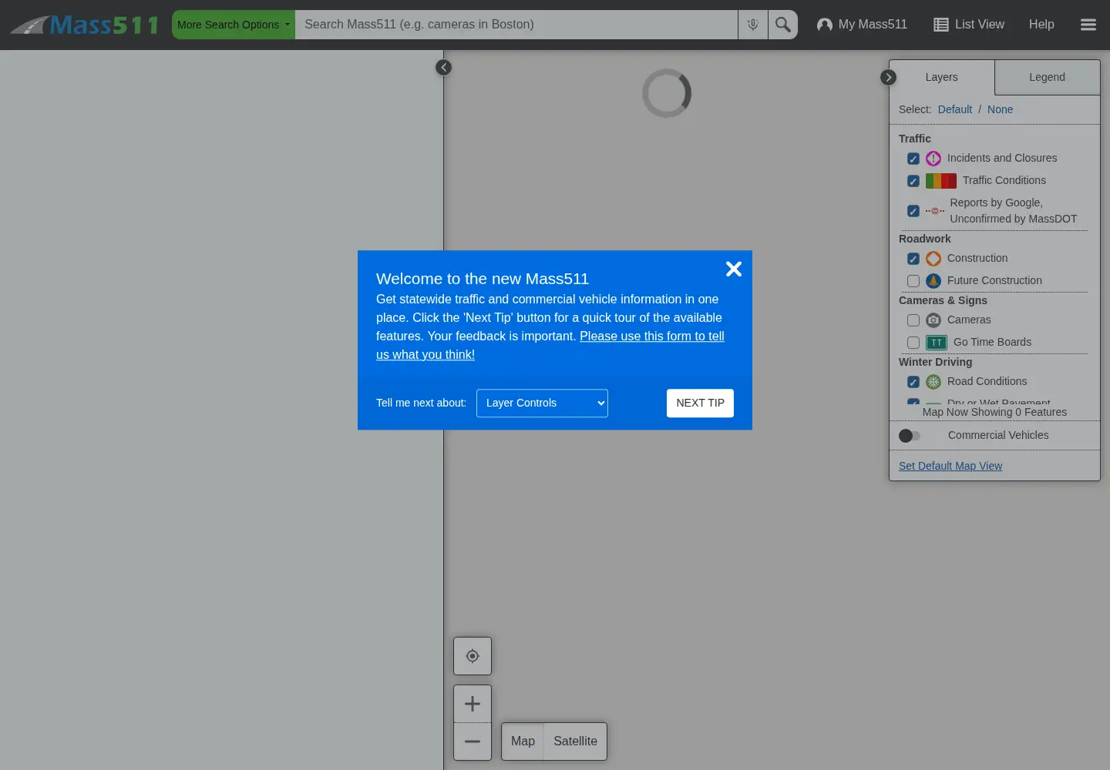1110x770 pixels.
Task: Click the Cameras layer icon
Action: [x=933, y=320]
